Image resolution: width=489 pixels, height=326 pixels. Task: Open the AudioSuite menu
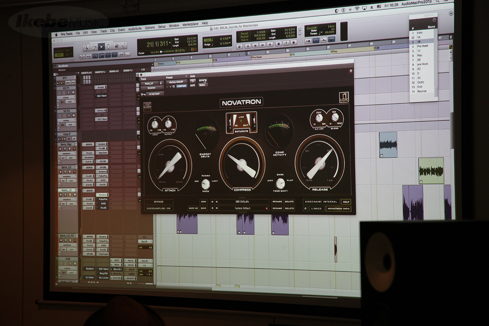coord(135,28)
